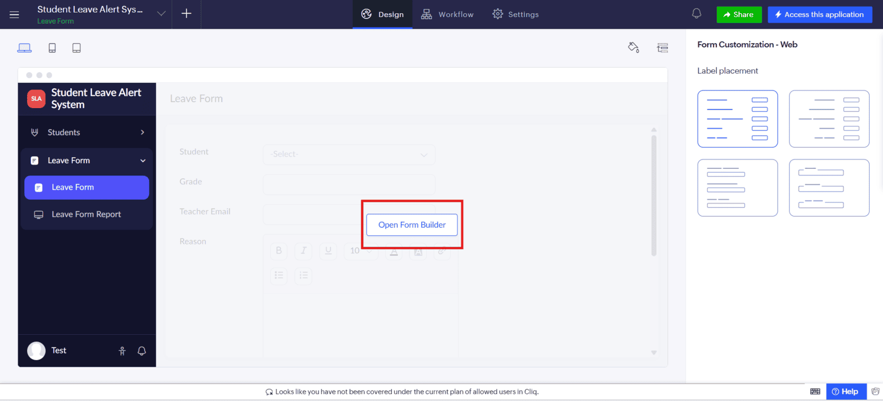Switch to the Workflow tab
Image resolution: width=883 pixels, height=401 pixels.
(x=447, y=14)
